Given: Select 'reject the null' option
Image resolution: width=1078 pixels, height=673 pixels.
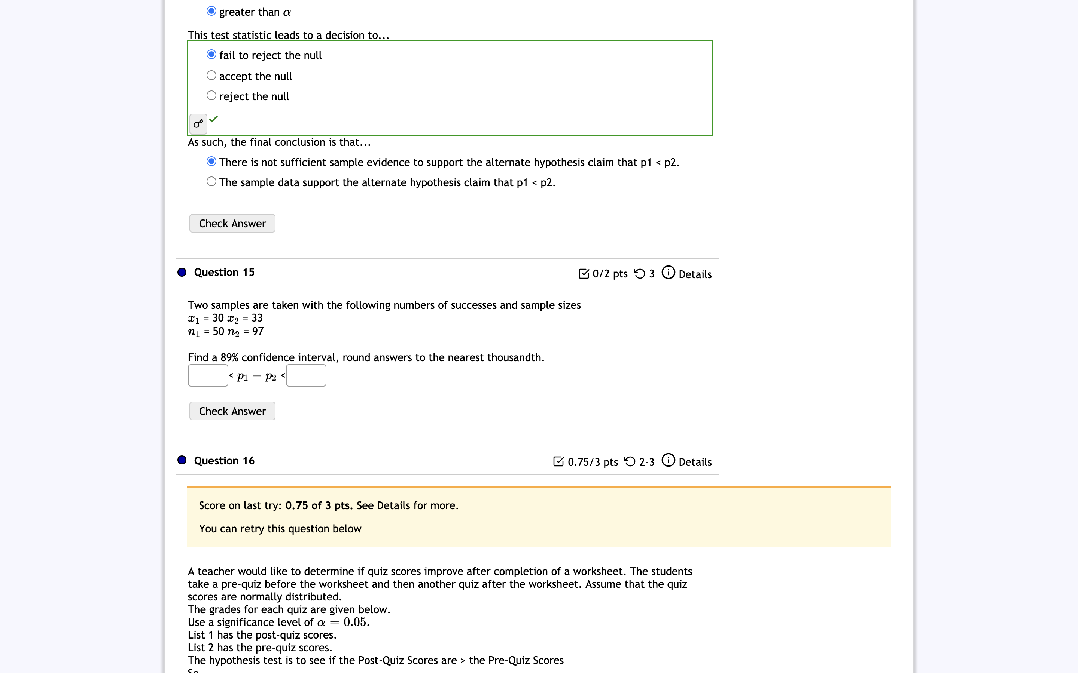Looking at the screenshot, I should click(211, 96).
